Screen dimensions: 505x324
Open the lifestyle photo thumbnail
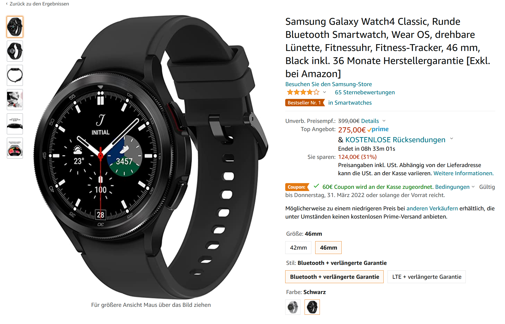tap(15, 99)
